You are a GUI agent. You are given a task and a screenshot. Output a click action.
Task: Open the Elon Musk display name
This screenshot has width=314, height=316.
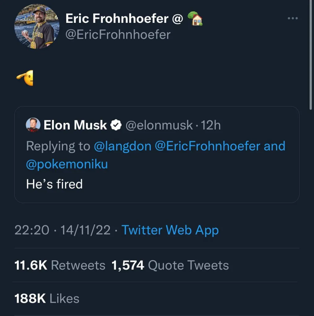[x=75, y=125]
